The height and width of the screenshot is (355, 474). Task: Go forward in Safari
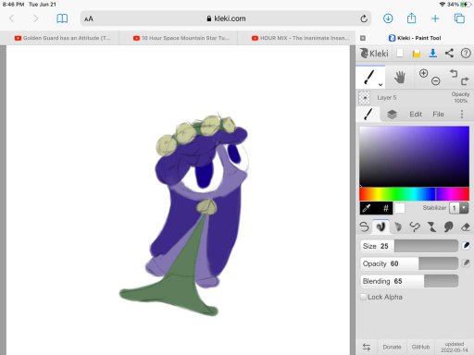click(x=36, y=18)
